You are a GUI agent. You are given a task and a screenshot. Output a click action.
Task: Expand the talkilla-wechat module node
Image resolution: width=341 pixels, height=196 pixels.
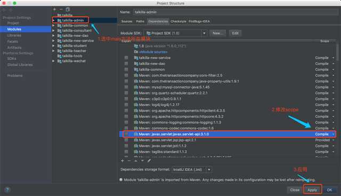[x=53, y=61]
